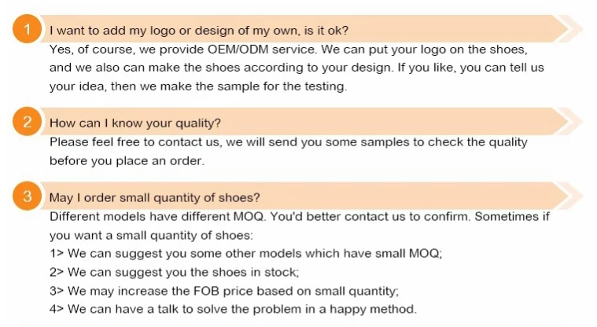
Task: Click chevron arrow ending small quantity banner
Action: [x=569, y=196]
